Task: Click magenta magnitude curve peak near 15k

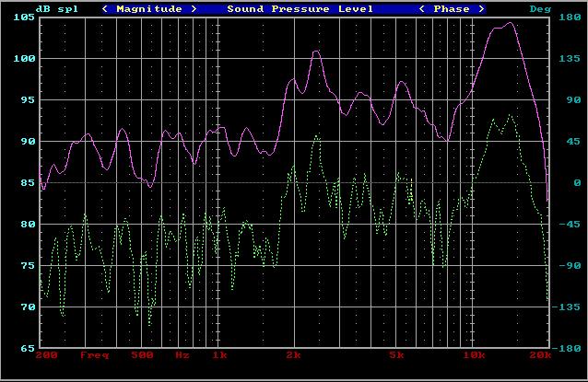Action: (x=510, y=23)
